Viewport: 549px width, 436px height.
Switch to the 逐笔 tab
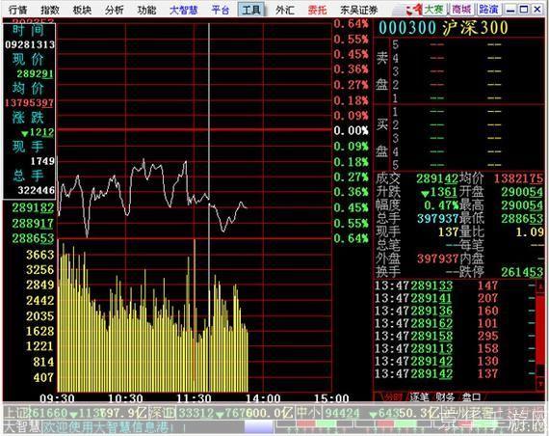pyautogui.click(x=419, y=397)
